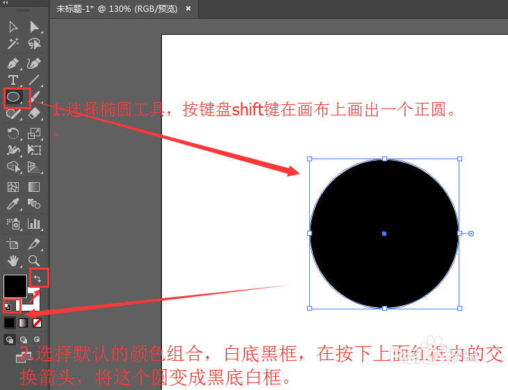508x390 pixels.
Task: Click the top-center bounding box handle
Action: click(x=384, y=159)
